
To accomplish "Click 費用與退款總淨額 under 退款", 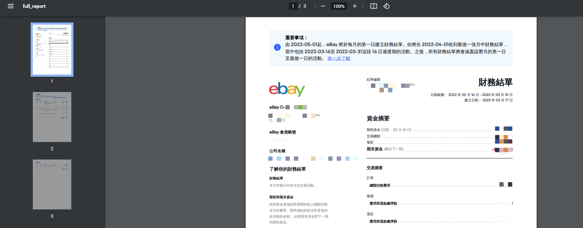I will pos(383,222).
